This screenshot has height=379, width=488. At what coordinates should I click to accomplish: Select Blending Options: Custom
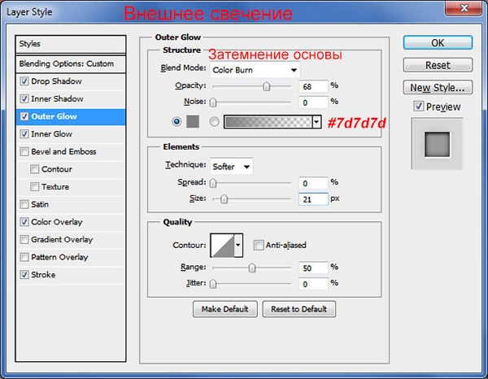coord(71,63)
